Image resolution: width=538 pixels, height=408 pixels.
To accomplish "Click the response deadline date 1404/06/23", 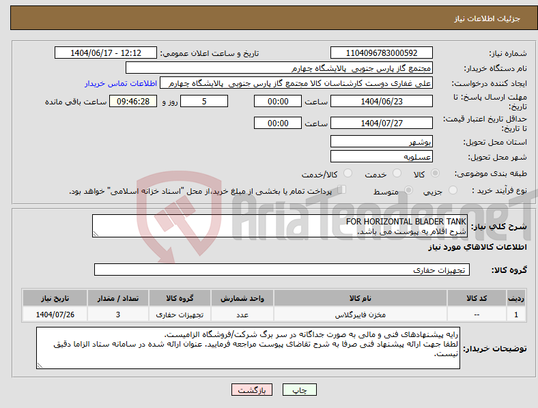I will pyautogui.click(x=381, y=102).
